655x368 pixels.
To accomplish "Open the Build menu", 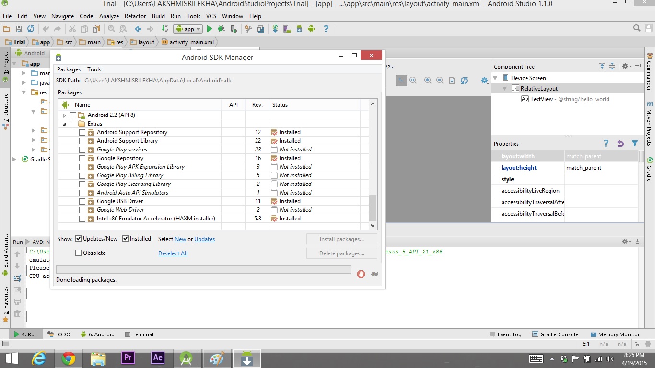I will coord(158,16).
